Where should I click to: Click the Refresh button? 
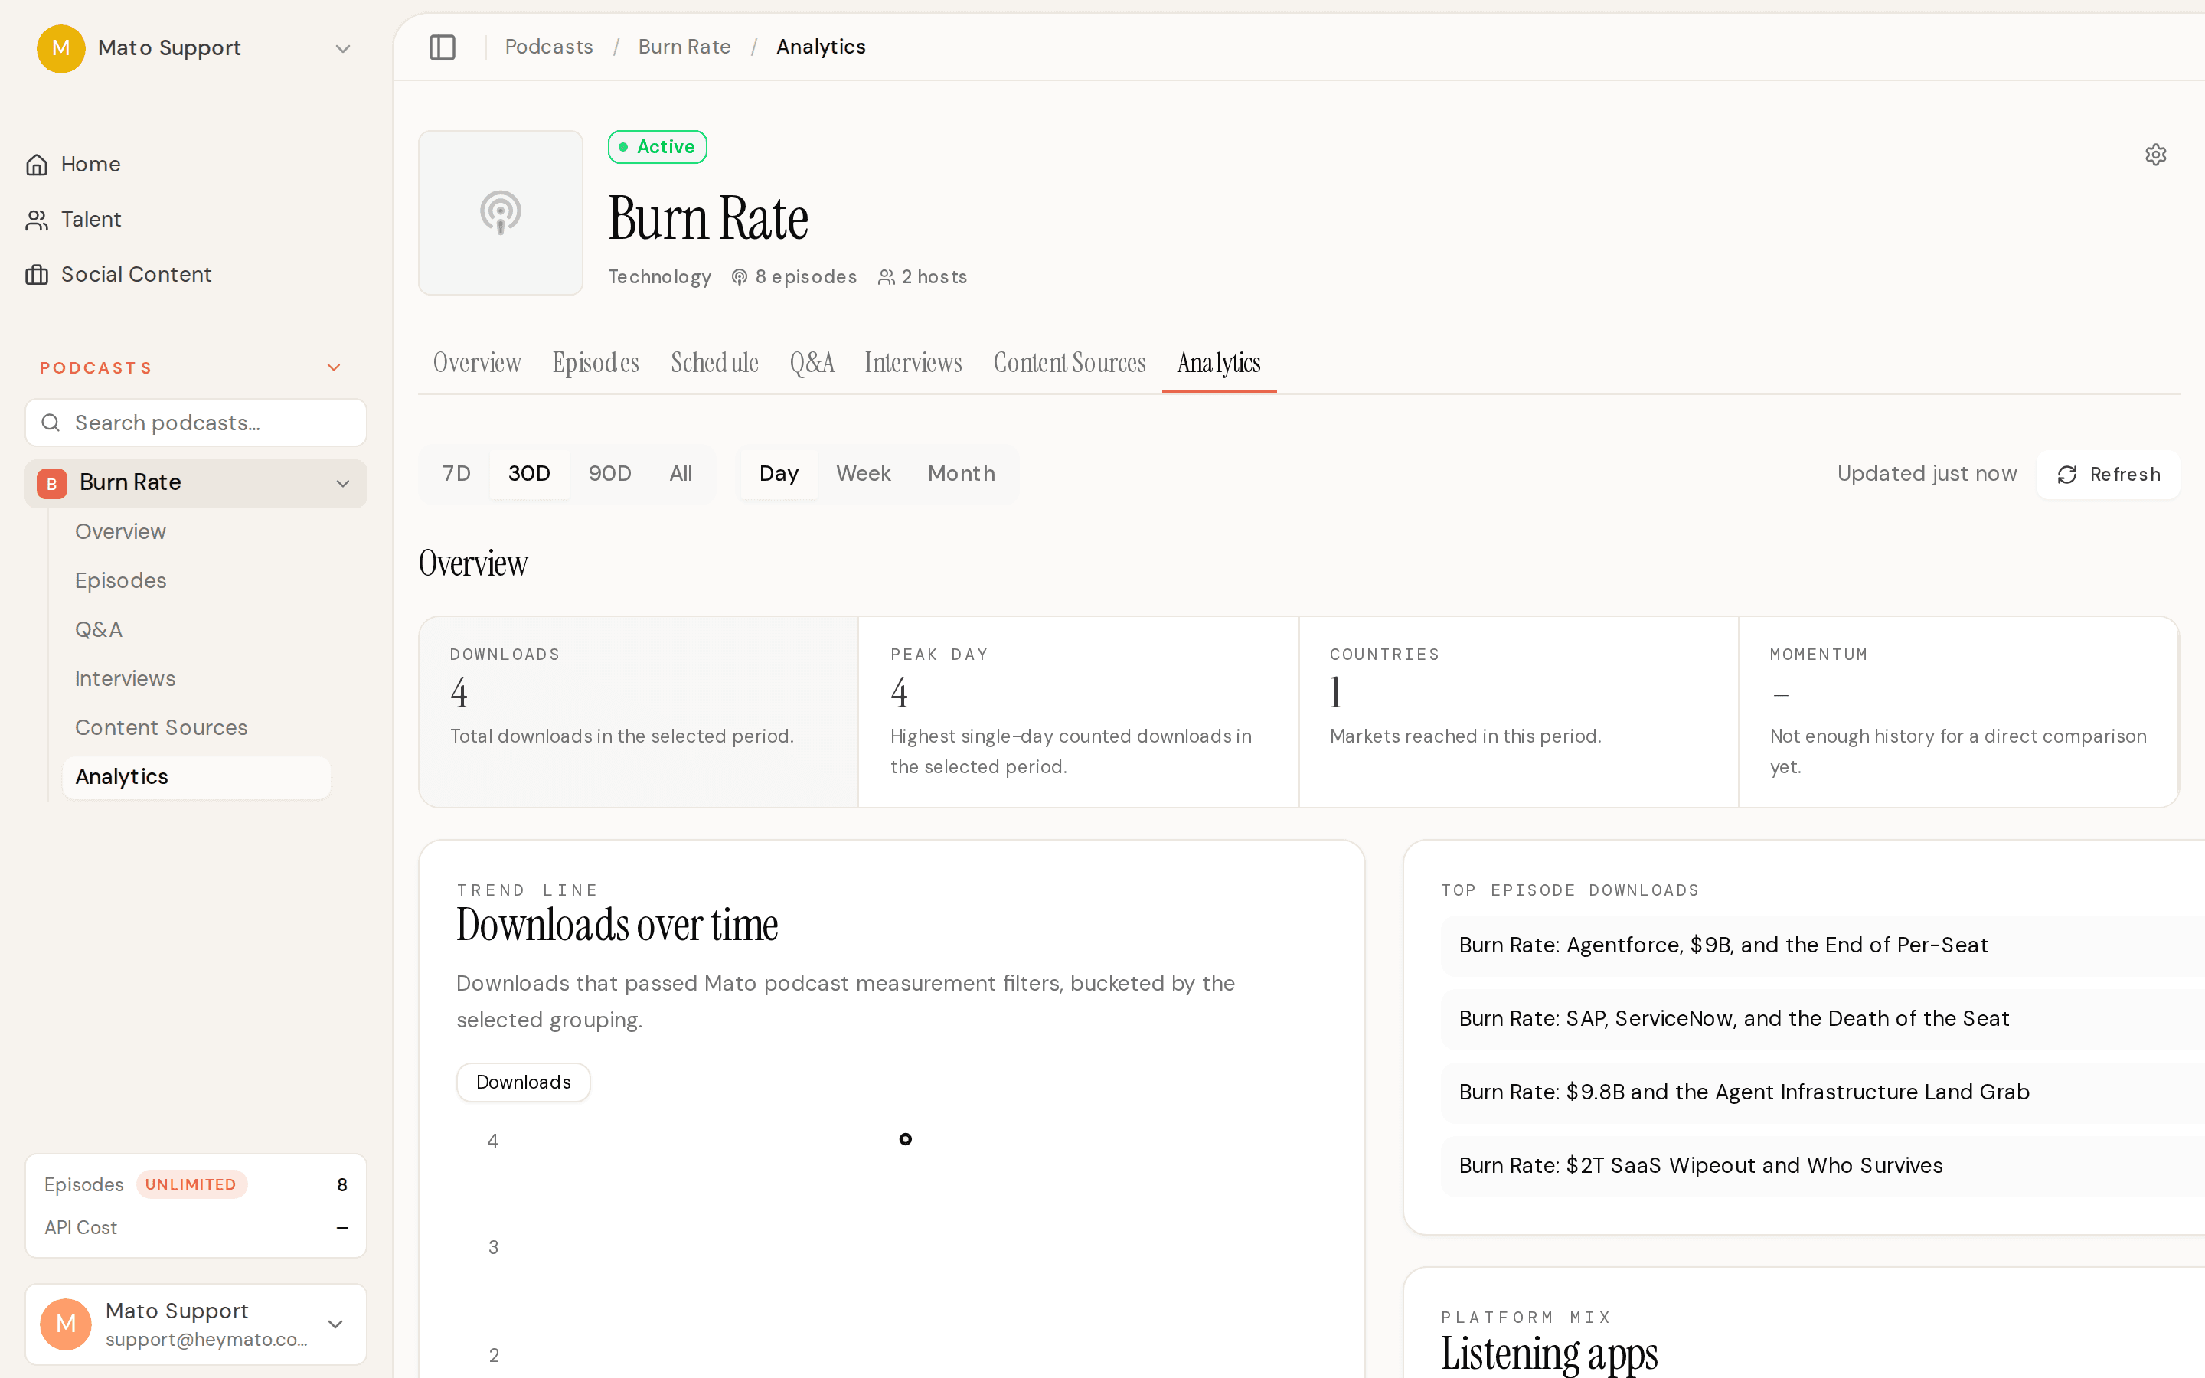click(x=2109, y=475)
